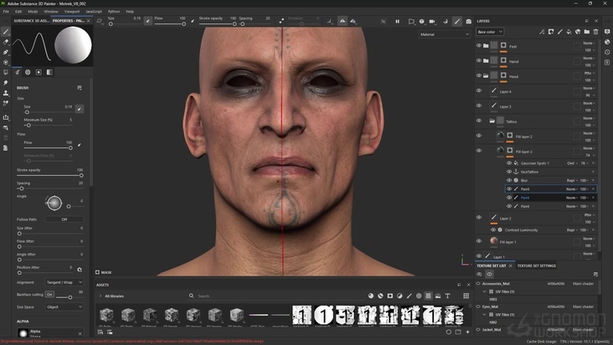Screen dimensions: 613x345
Task: Expand All libraries in Assets panel
Action: 100,296
